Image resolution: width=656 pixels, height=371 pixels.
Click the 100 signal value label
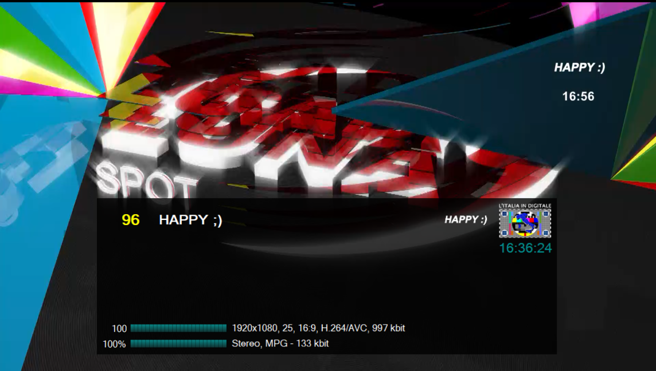[x=119, y=329]
